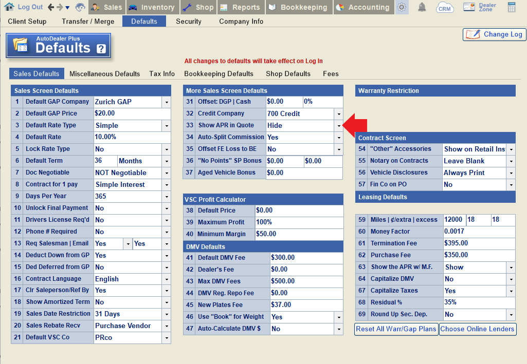The image size is (527, 364).
Task: Open the navigation history down-arrow
Action: pos(67,7)
